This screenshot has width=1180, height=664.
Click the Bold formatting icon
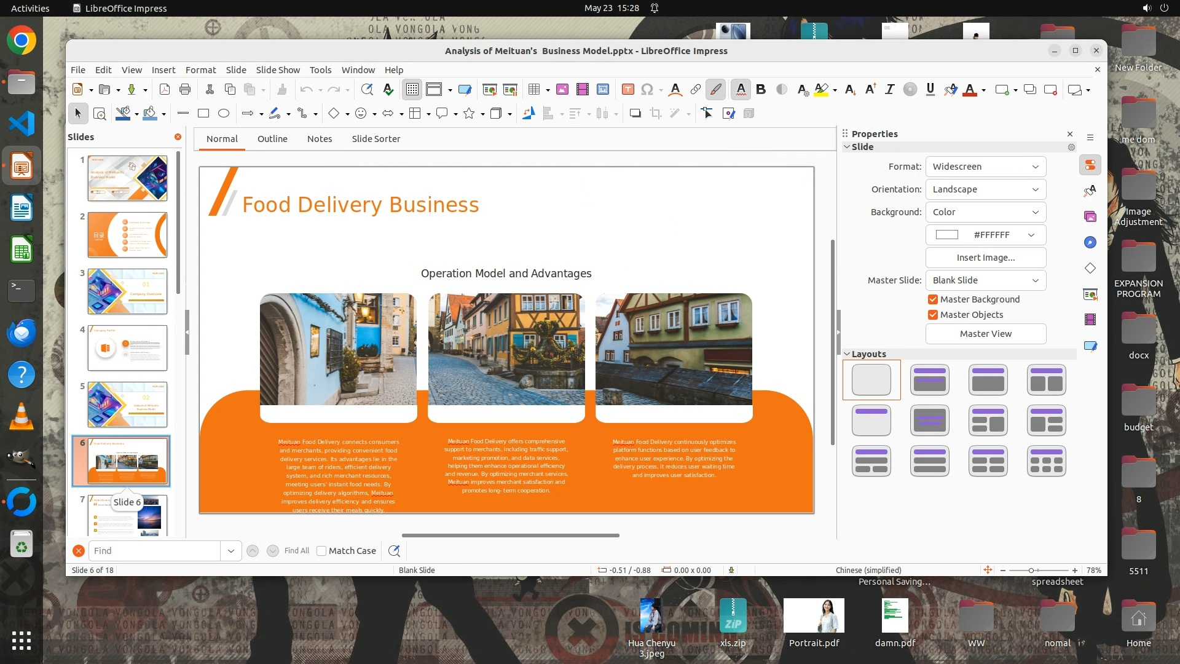pos(761,90)
